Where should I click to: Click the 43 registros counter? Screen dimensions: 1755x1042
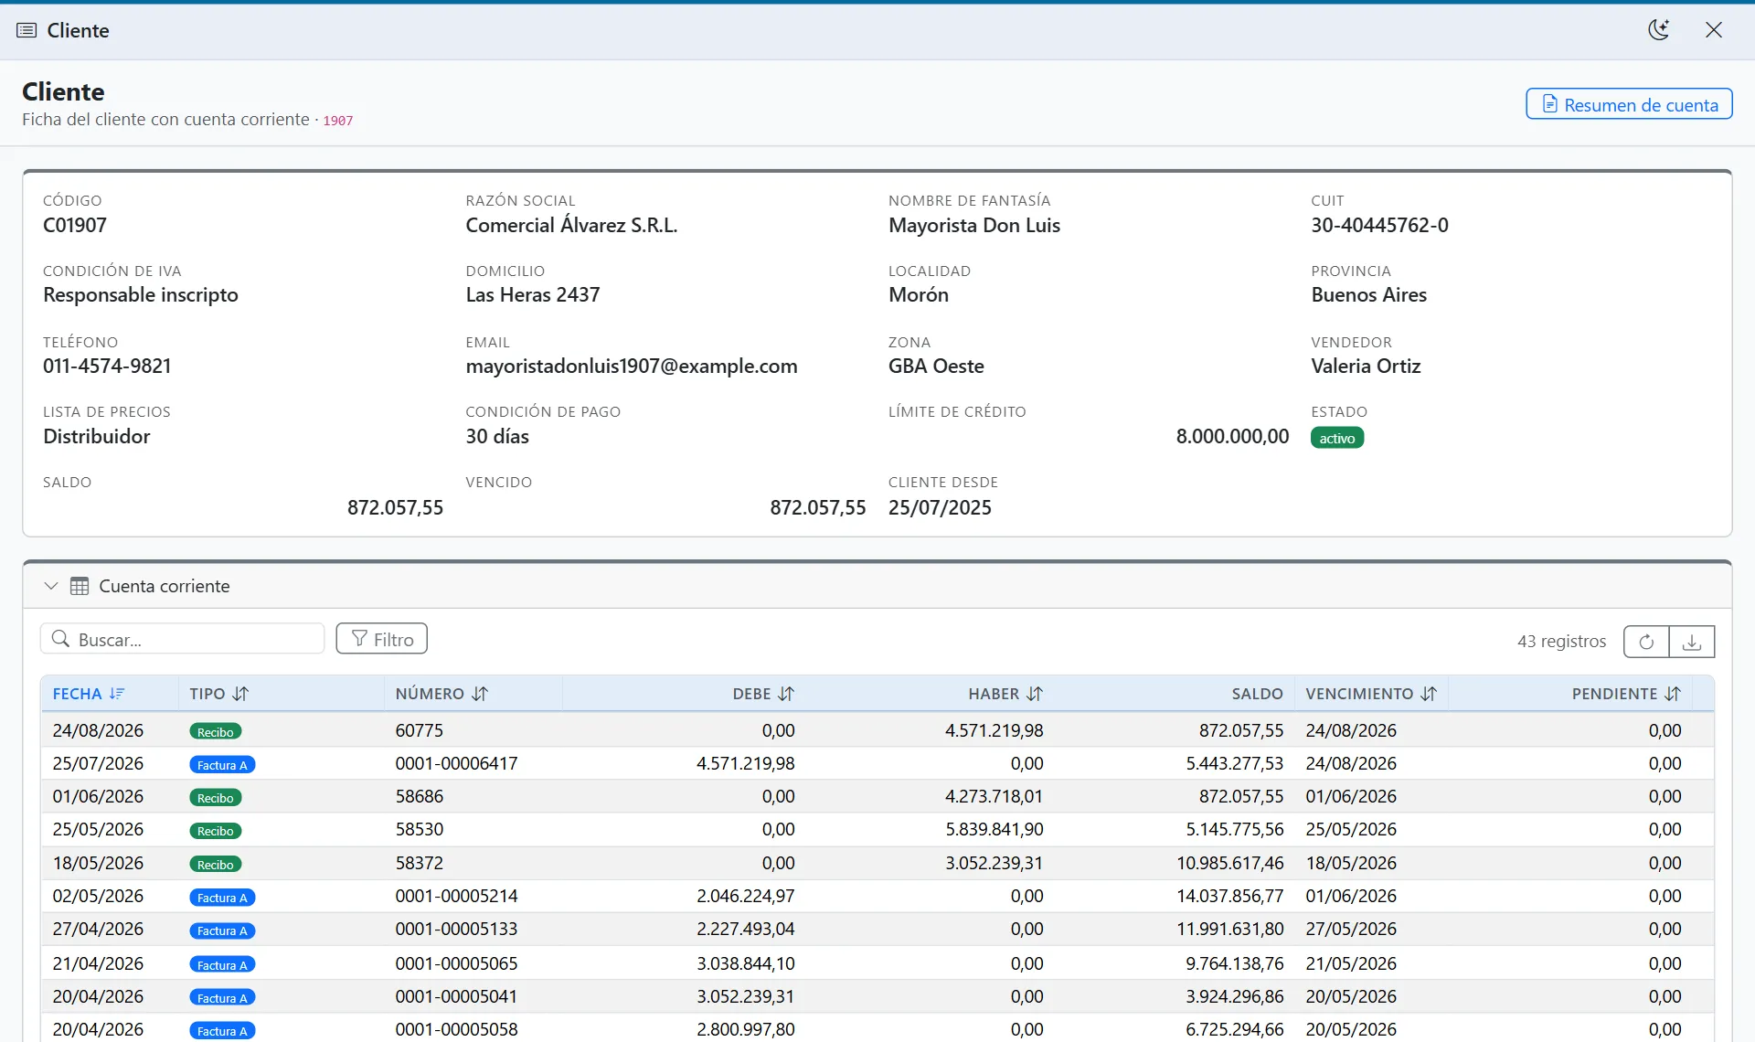(x=1561, y=641)
